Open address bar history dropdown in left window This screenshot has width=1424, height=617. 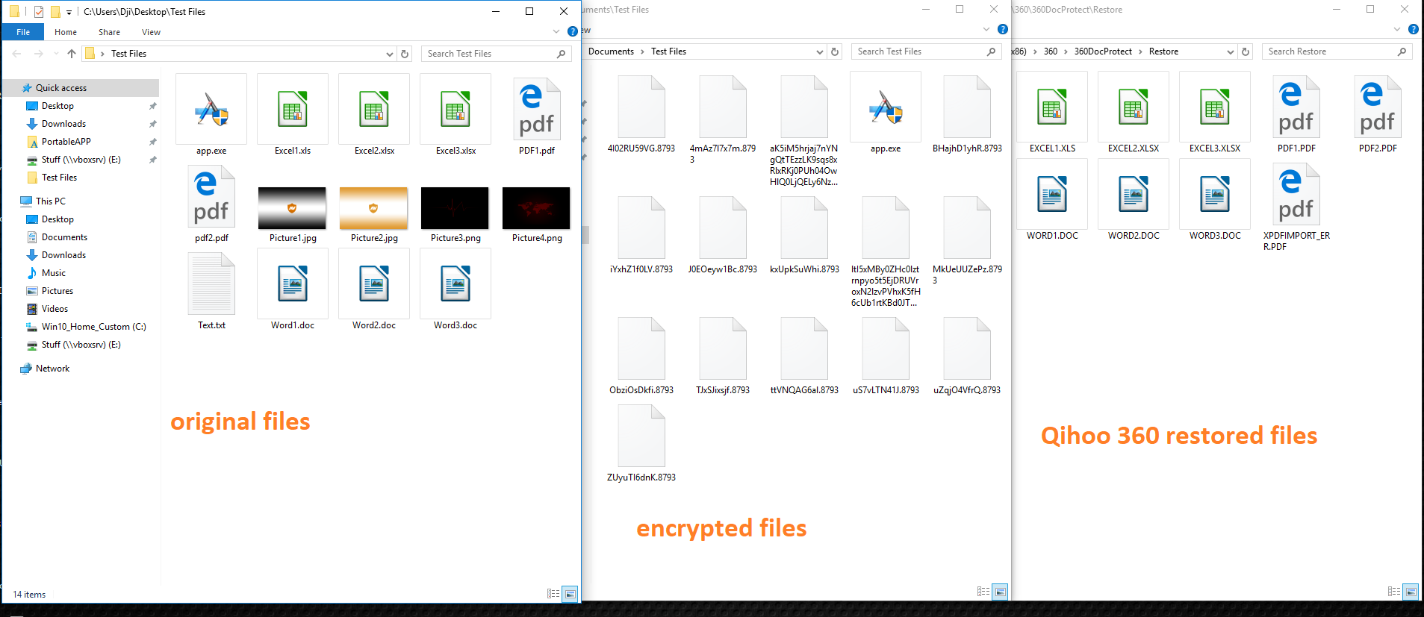[390, 54]
